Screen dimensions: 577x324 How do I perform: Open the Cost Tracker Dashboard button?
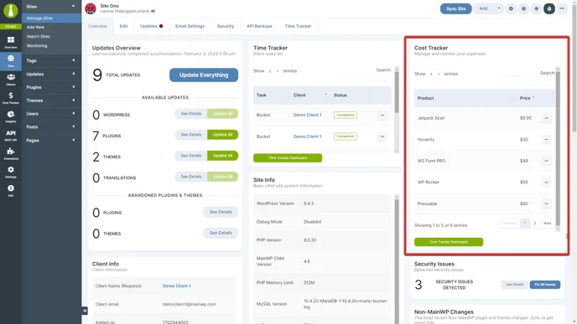pos(449,242)
